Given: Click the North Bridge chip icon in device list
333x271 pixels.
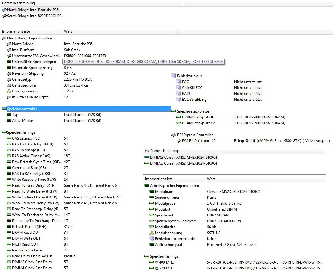Looking at the screenshot, I should 4,10.
